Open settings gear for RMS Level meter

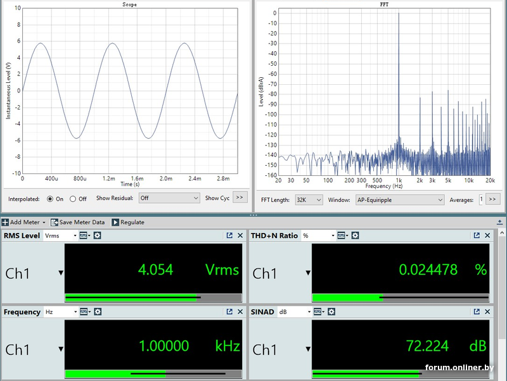pos(98,235)
